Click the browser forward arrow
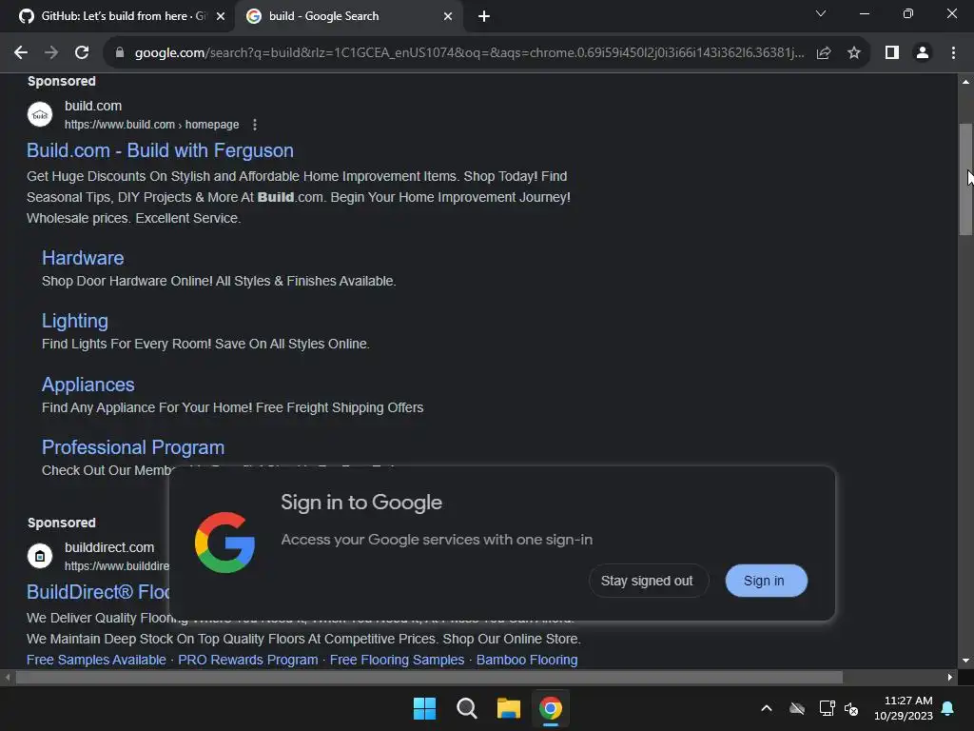974x731 pixels. (51, 53)
